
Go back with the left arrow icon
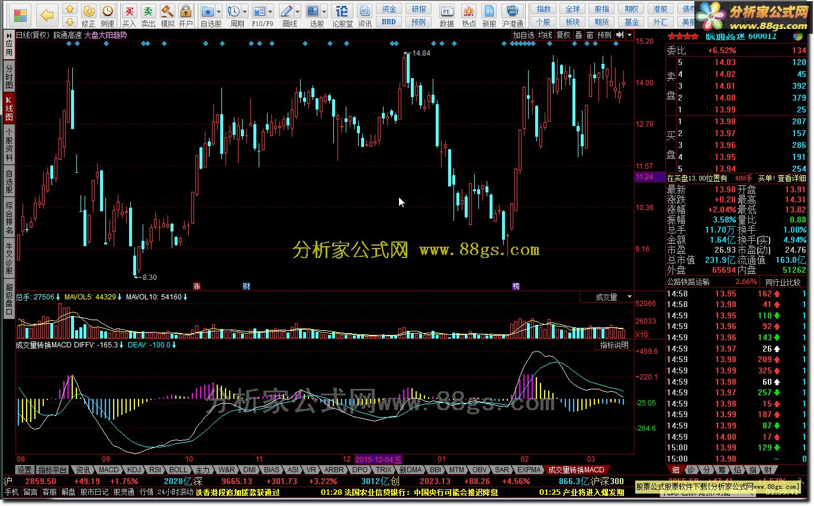(x=47, y=15)
